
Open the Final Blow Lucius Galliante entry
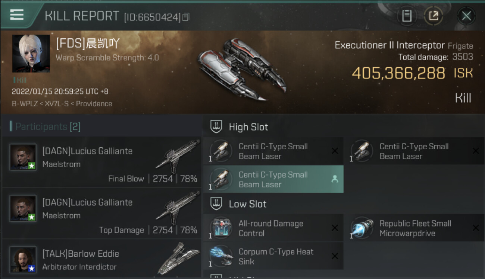[102, 162]
